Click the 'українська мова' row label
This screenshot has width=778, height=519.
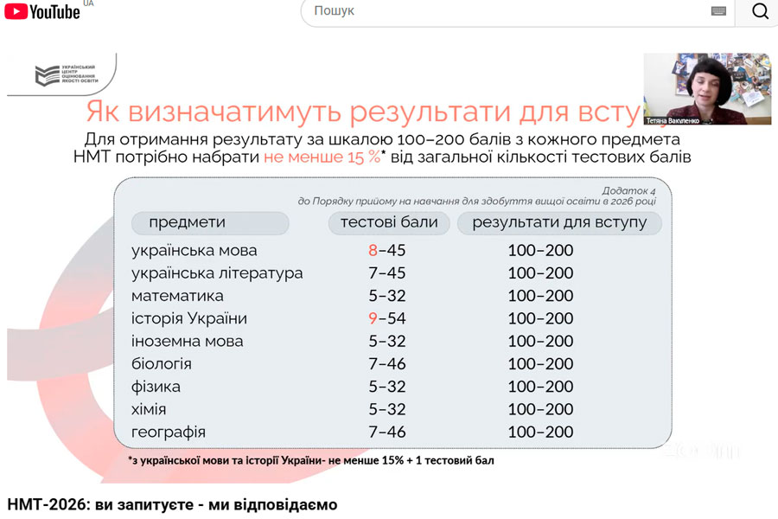194,250
